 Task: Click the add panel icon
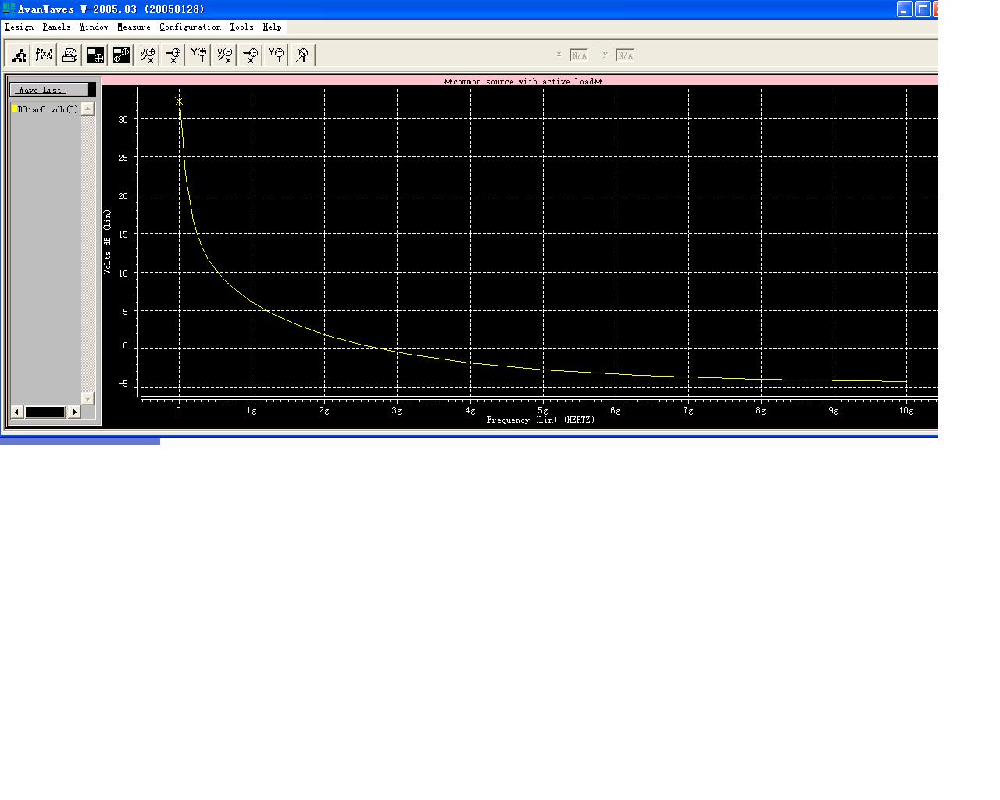pyautogui.click(x=95, y=55)
